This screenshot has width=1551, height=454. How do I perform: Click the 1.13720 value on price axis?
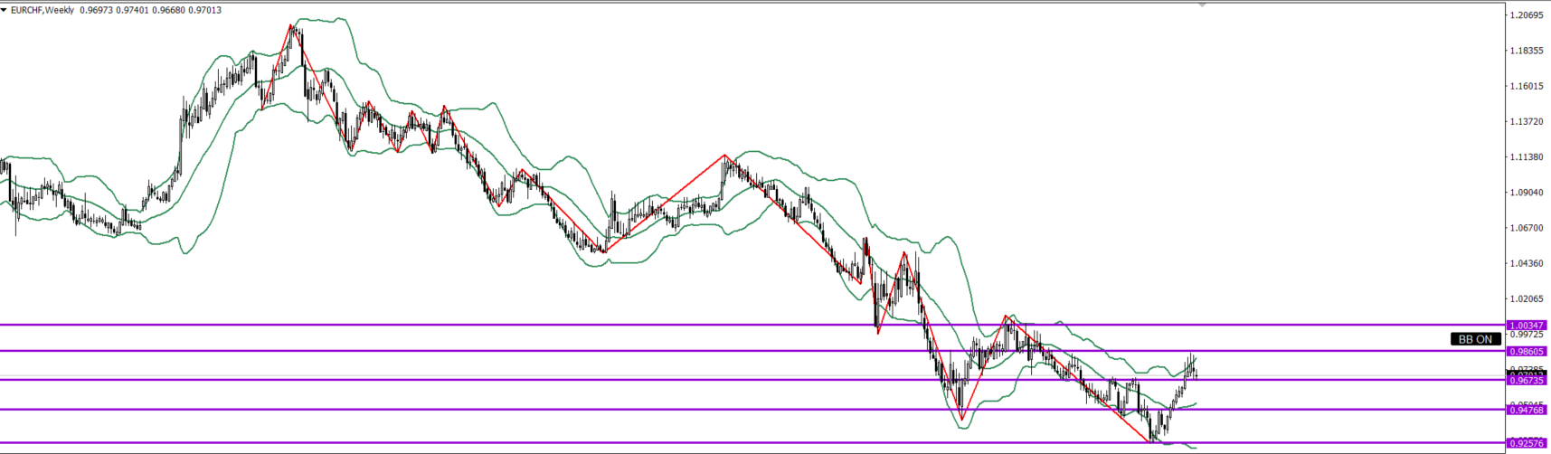(1527, 122)
